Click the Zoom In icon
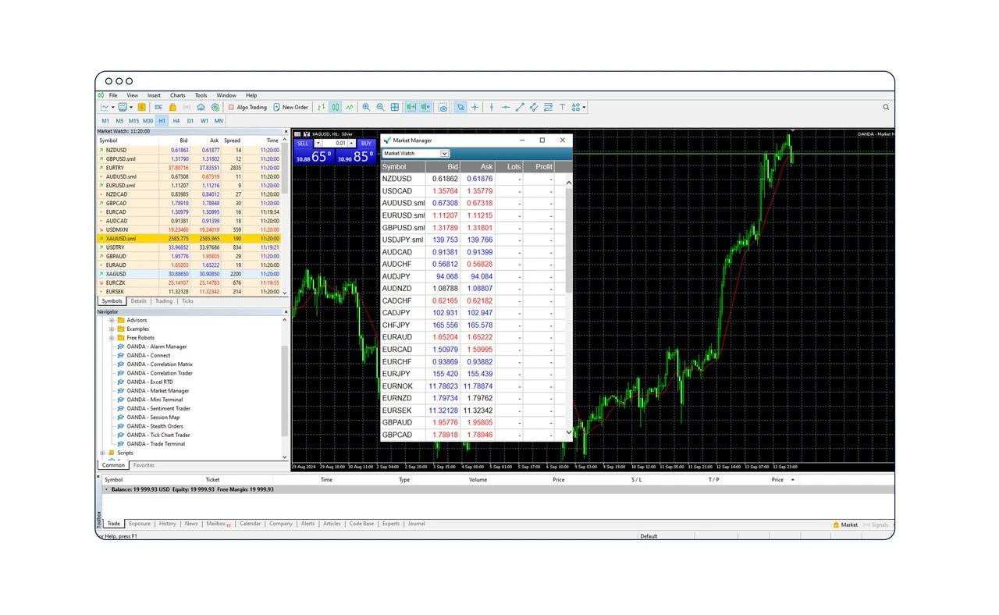The height and width of the screenshot is (615, 999). point(366,107)
